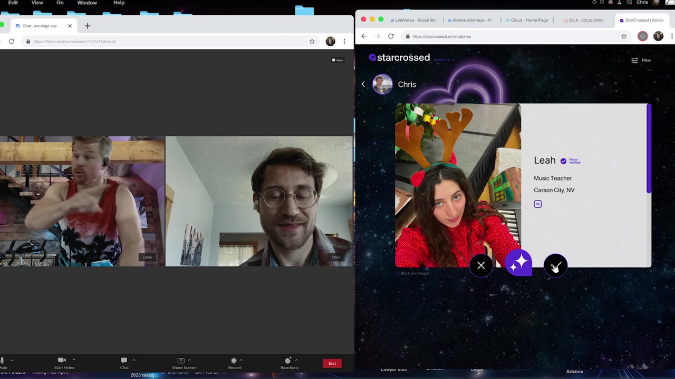This screenshot has height=379, width=675.
Task: Click the red End call button
Action: [x=332, y=363]
